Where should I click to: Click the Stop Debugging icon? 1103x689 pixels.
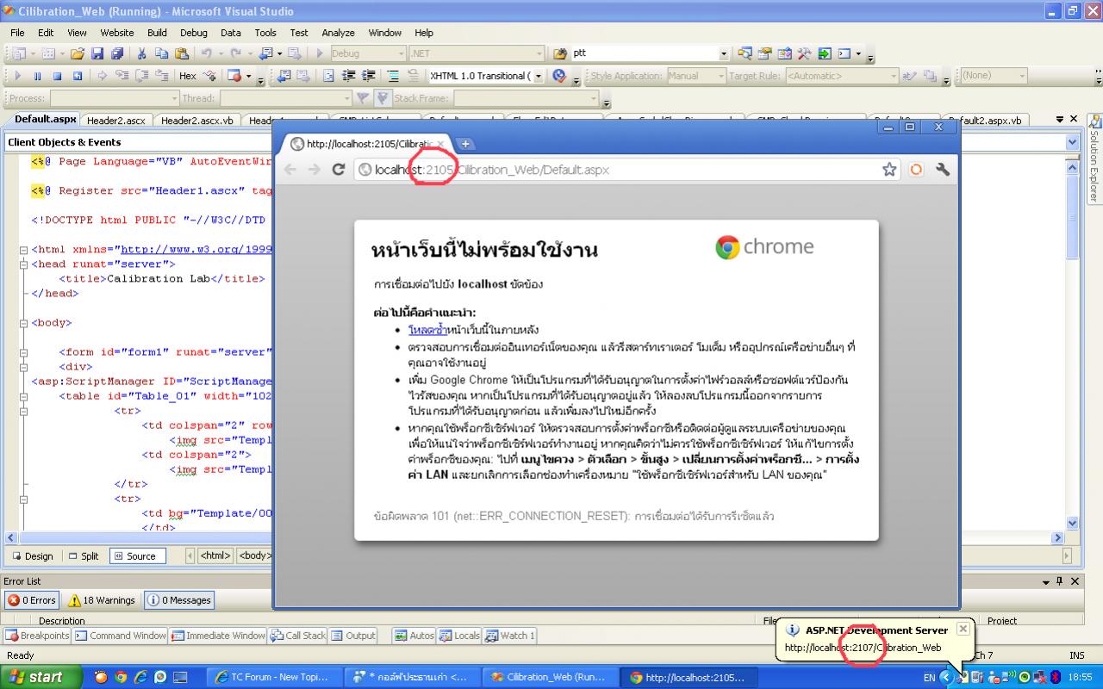point(58,76)
